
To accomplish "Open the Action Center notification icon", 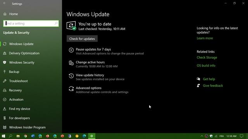I will [x=241, y=136].
